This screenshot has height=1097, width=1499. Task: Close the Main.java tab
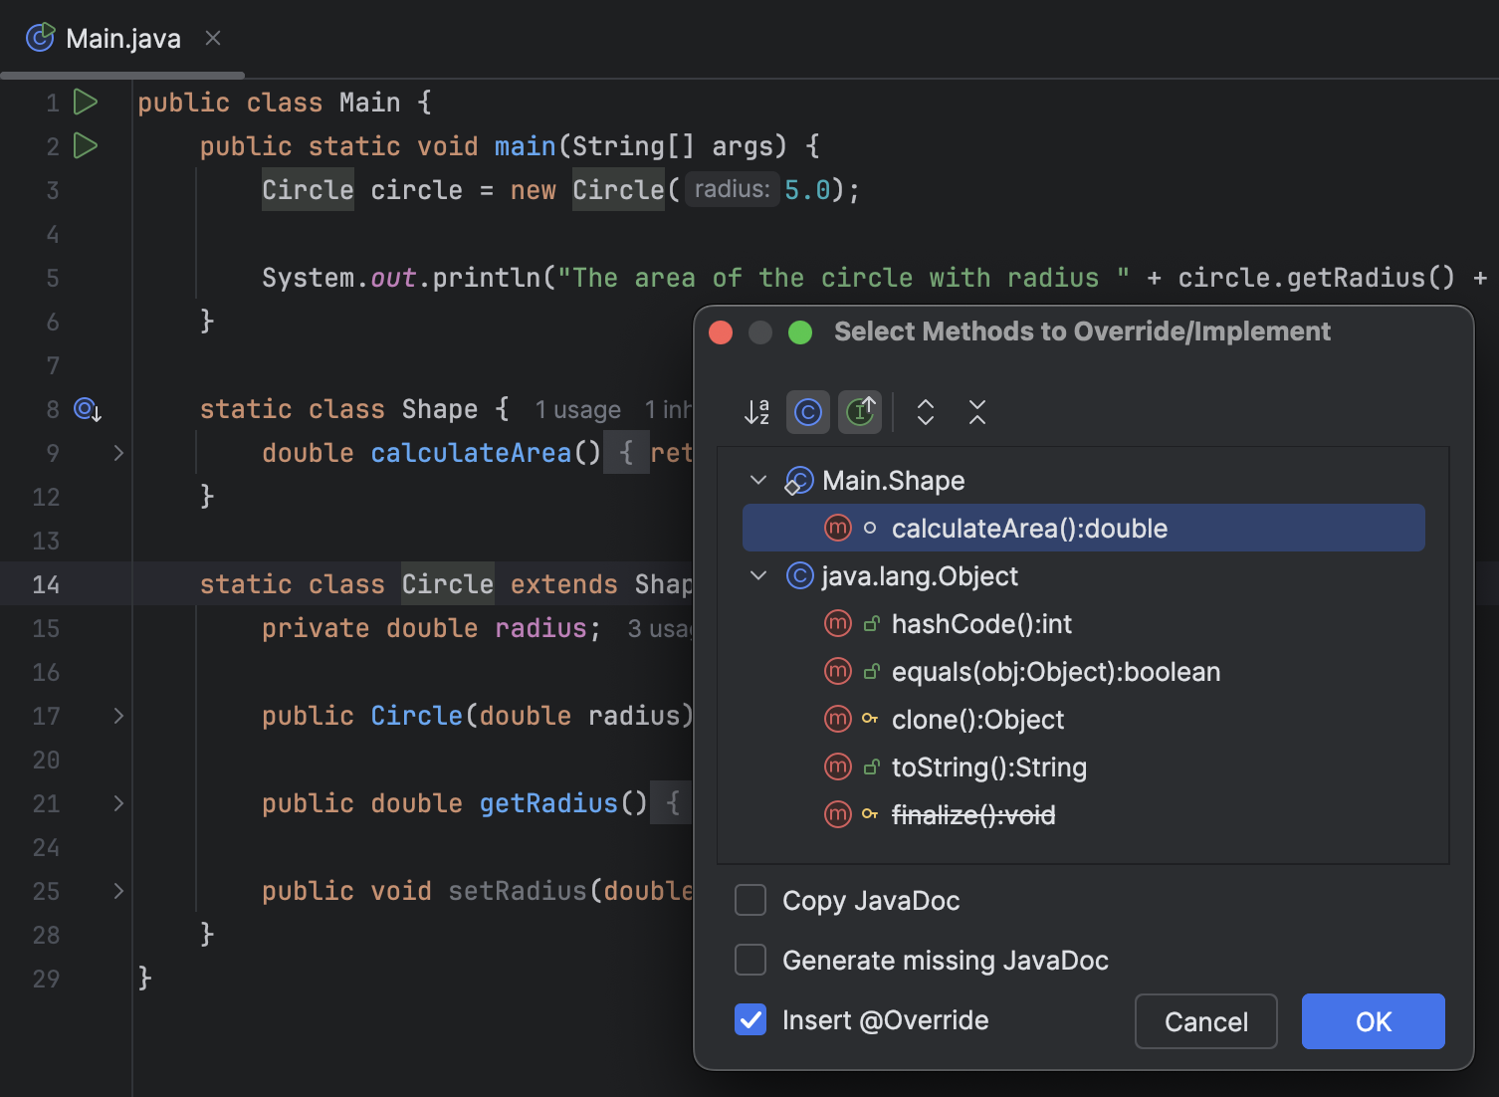pos(212,38)
